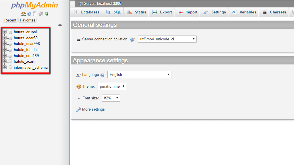Select the information_schema database
This screenshot has width=294, height=165.
31,68
